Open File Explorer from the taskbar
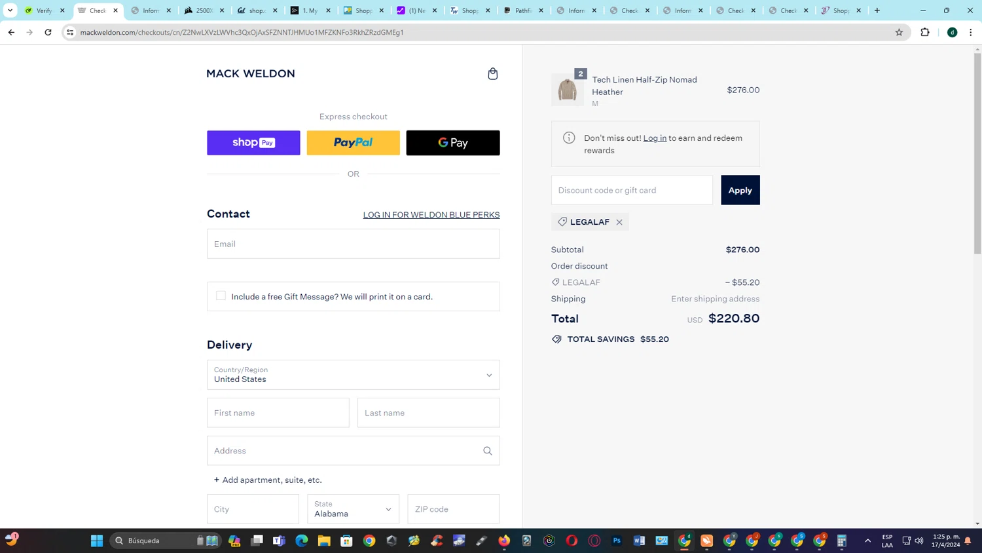The image size is (982, 553). (x=324, y=541)
